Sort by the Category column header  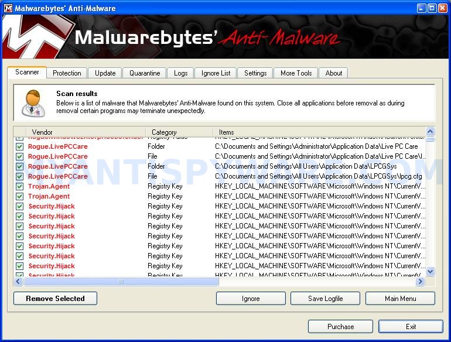pyautogui.click(x=179, y=132)
